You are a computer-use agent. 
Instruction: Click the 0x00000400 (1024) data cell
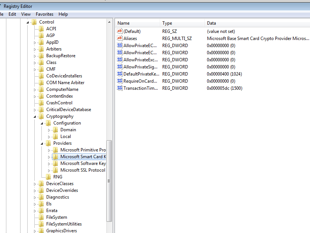[x=225, y=74]
